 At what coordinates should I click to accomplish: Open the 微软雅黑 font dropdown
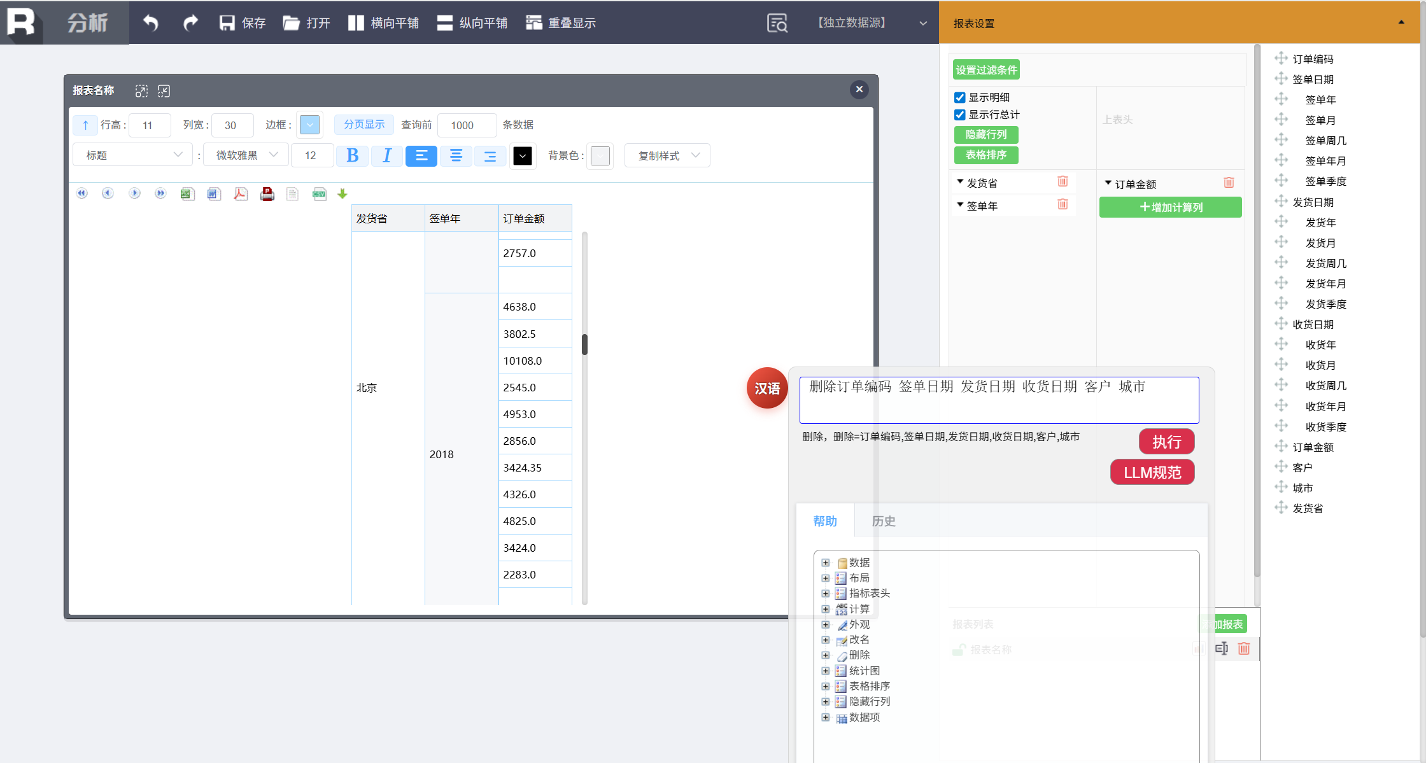tap(246, 155)
